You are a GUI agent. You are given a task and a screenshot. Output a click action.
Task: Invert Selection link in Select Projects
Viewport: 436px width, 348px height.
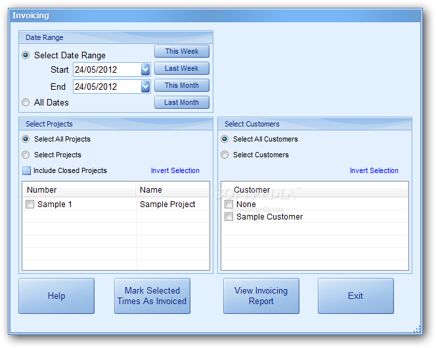175,170
